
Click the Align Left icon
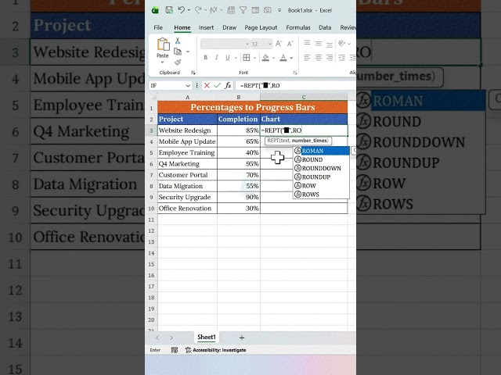(x=307, y=57)
